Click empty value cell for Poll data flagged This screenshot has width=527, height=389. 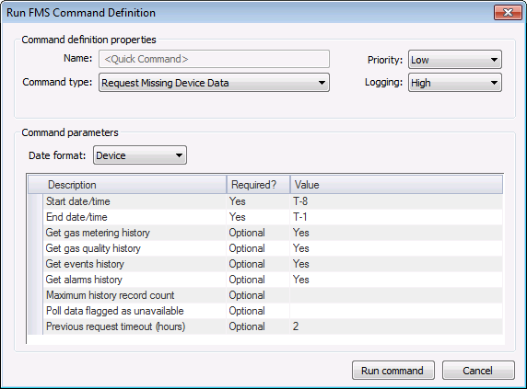coord(396,311)
